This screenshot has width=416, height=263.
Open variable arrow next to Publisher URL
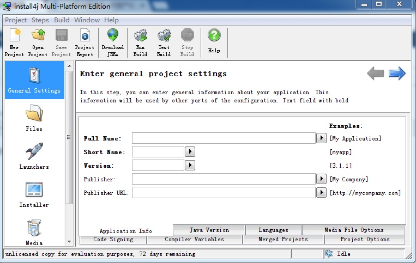pos(321,192)
